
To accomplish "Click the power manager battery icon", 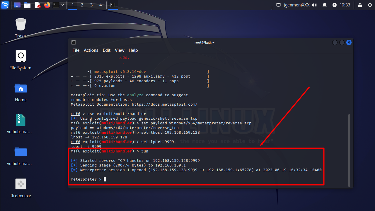I will tap(335, 5).
